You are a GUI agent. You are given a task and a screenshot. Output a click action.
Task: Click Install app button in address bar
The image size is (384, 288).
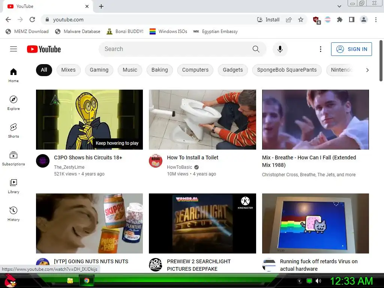coord(268,19)
